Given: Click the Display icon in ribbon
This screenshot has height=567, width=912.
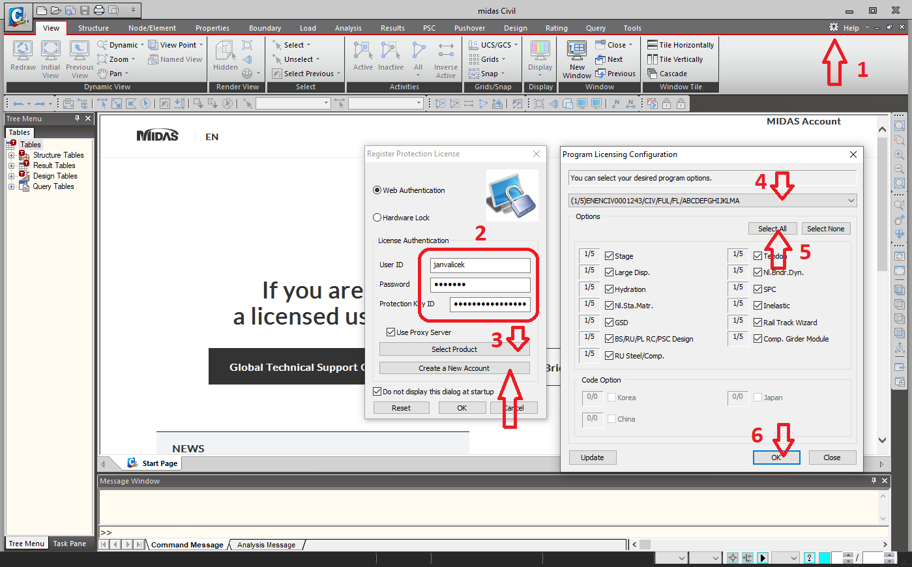Looking at the screenshot, I should tap(540, 51).
